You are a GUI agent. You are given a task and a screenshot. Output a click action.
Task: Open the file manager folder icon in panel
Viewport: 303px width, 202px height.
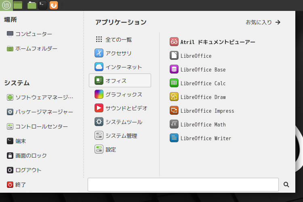coord(32,5)
